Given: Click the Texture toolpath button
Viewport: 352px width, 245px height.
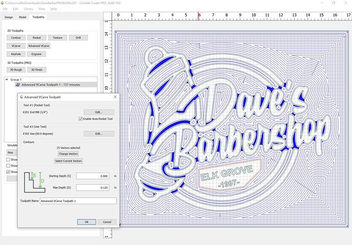Looking at the screenshot, I should (x=58, y=38).
